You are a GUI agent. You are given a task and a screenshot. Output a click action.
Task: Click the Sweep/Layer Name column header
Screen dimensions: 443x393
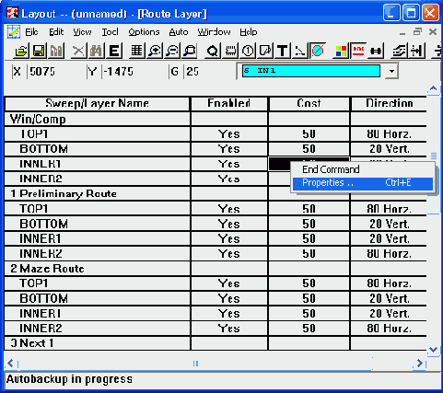coord(97,103)
